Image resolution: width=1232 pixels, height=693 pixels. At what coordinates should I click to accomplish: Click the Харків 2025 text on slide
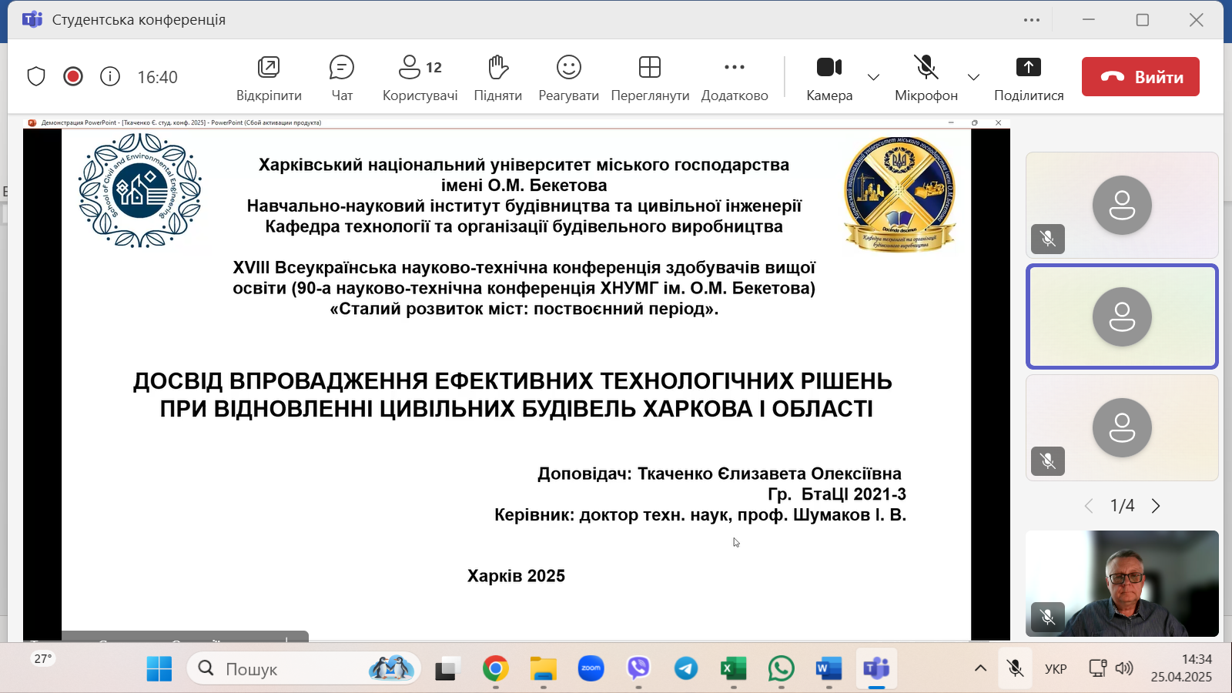(516, 576)
